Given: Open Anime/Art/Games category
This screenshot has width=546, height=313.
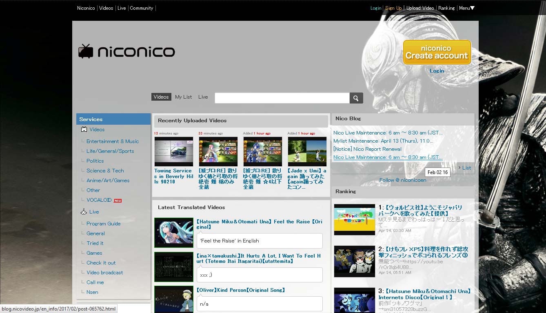Looking at the screenshot, I should click(x=108, y=181).
